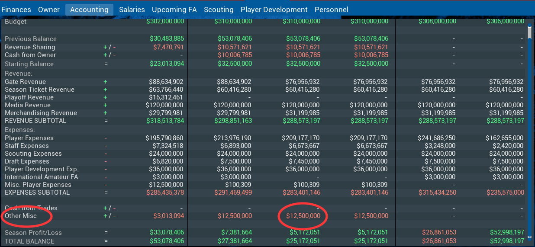The image size is (535, 247).
Task: Open the Finances tab
Action: 16,10
